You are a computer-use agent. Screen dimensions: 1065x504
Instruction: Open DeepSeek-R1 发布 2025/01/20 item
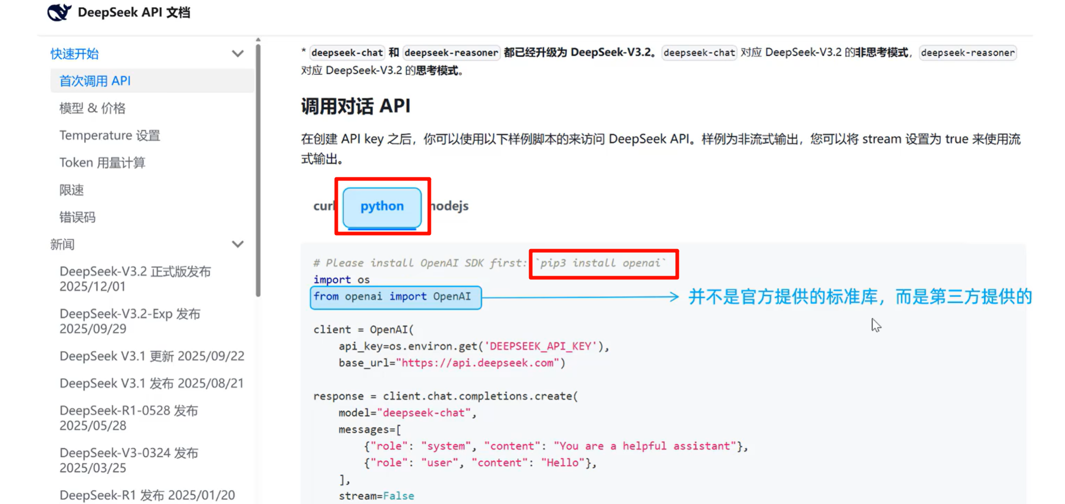[147, 495]
